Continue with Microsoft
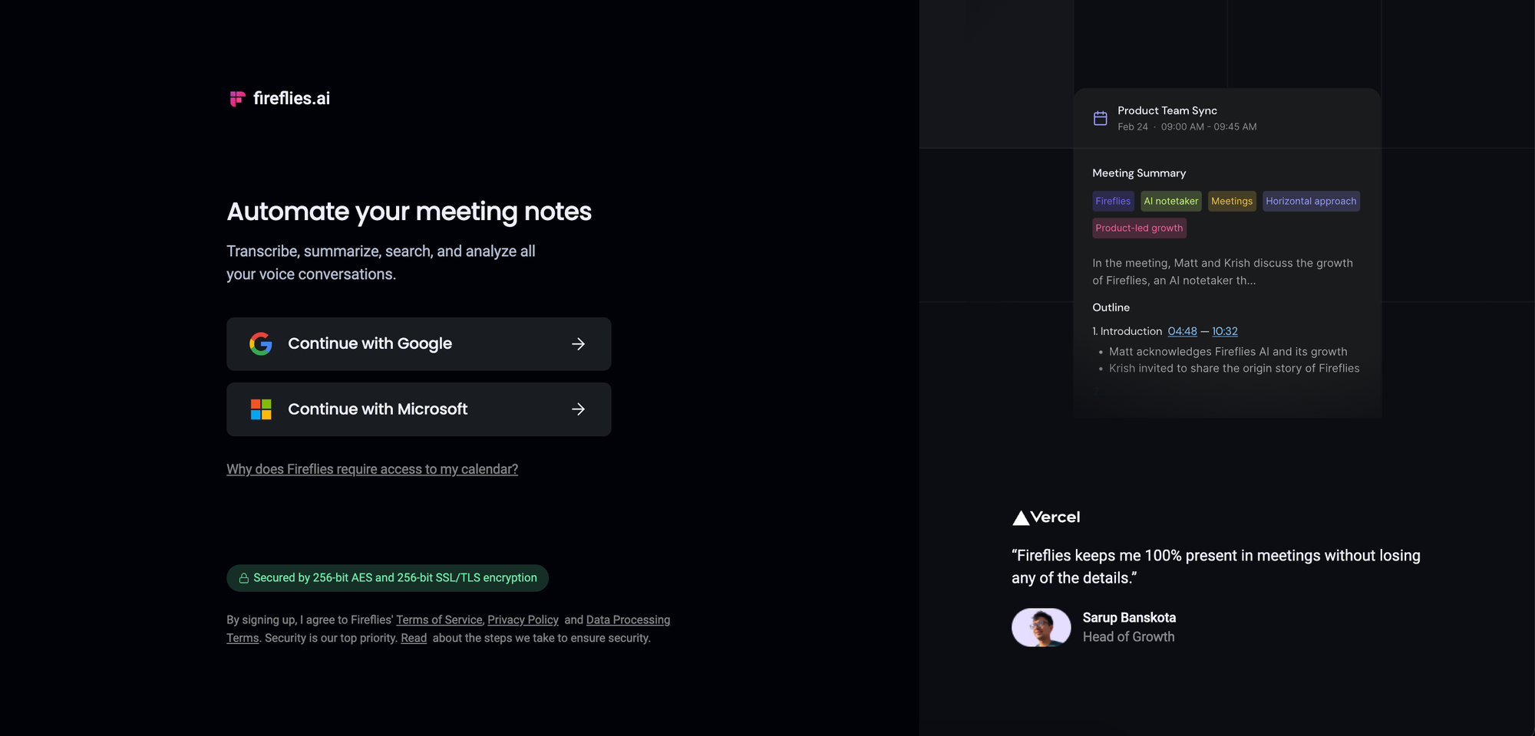 (418, 409)
